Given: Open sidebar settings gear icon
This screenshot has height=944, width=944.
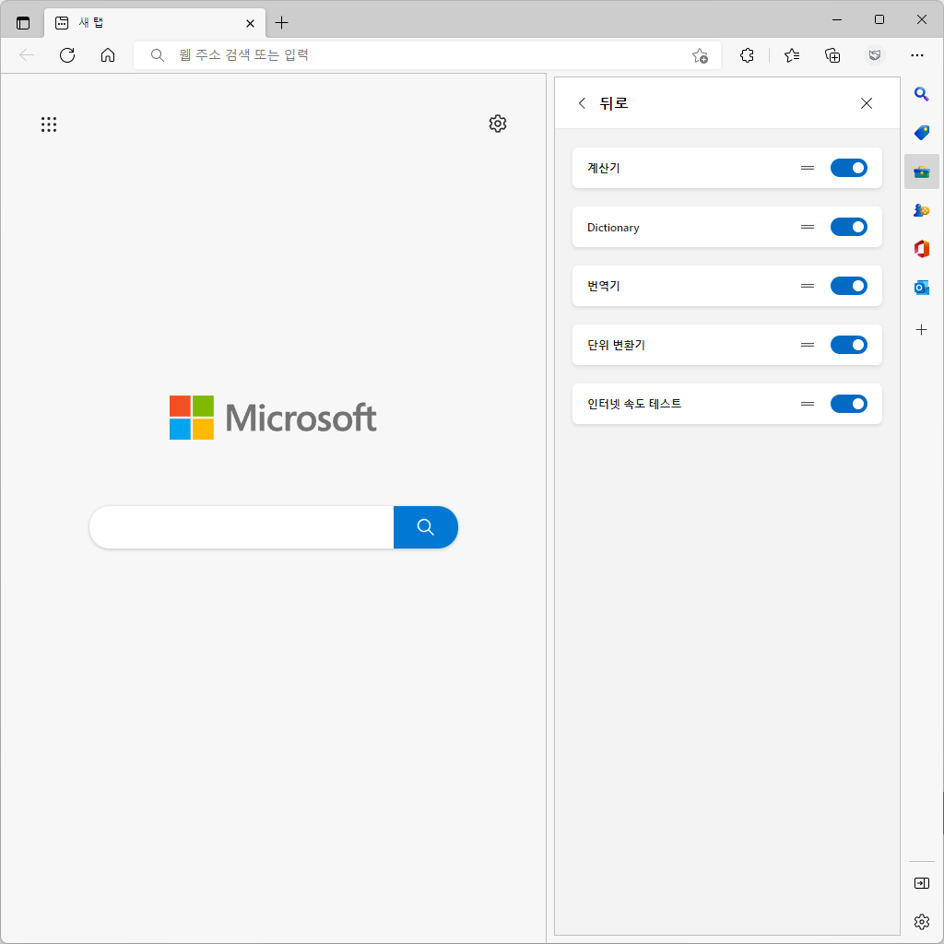Looking at the screenshot, I should coord(921,922).
